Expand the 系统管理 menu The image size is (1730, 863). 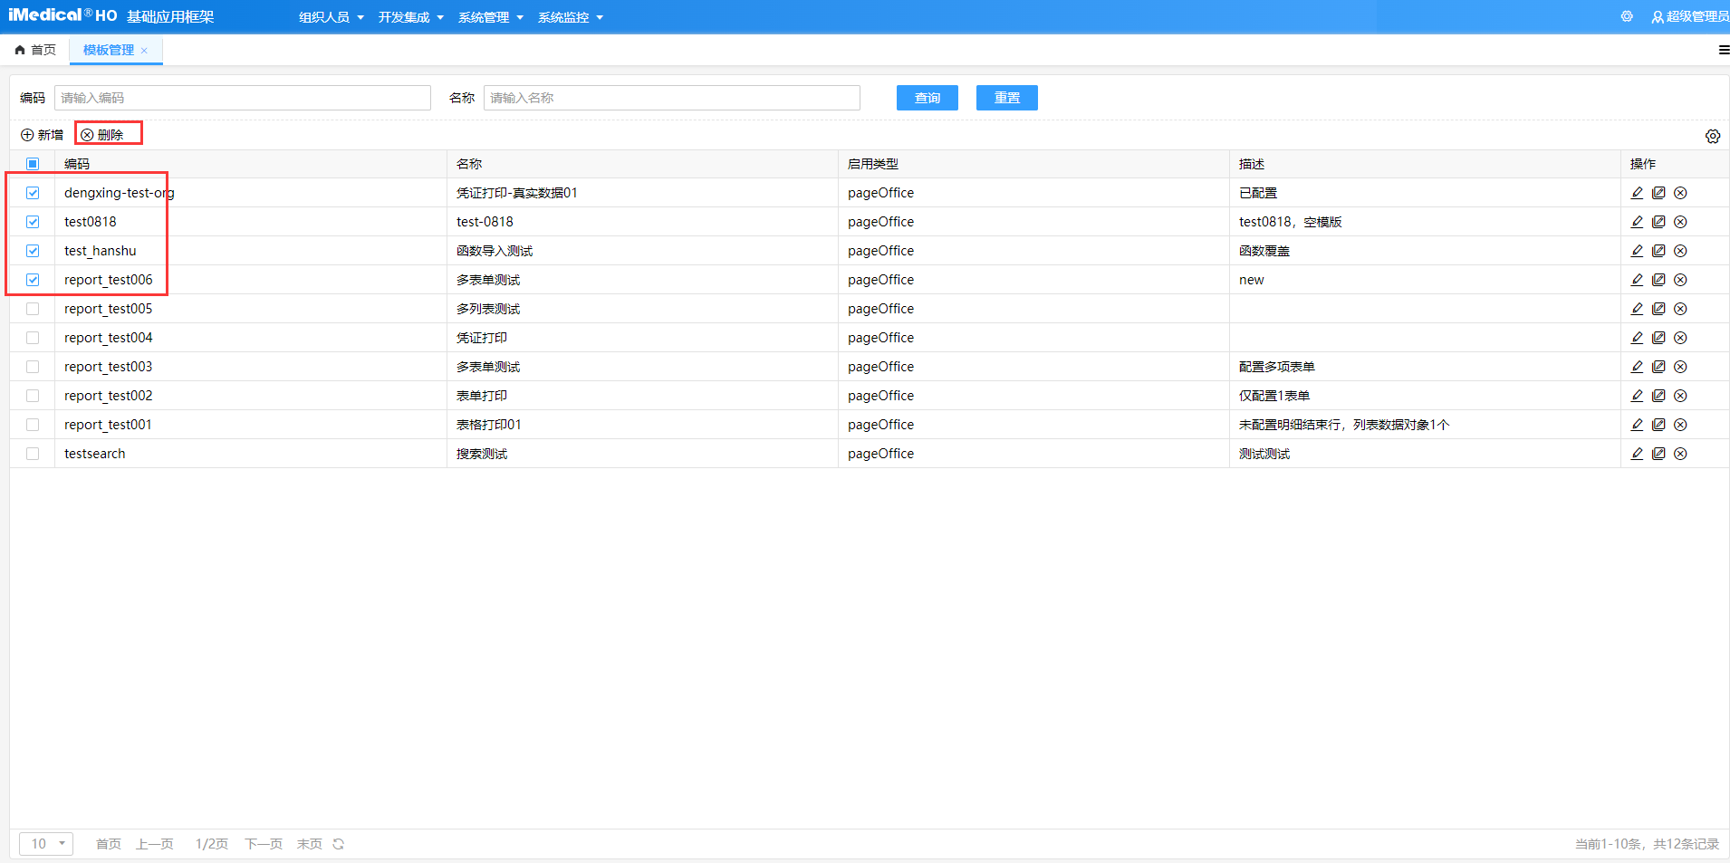[490, 17]
